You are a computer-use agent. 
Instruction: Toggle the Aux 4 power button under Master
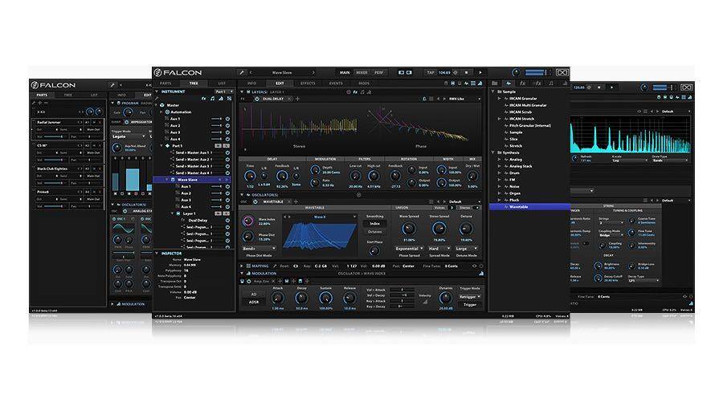(x=227, y=139)
